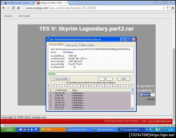The width and height of the screenshot is (176, 138).
Task: Switch to The Elder Scrolls V: Skyrim tab
Action: pos(18,3)
